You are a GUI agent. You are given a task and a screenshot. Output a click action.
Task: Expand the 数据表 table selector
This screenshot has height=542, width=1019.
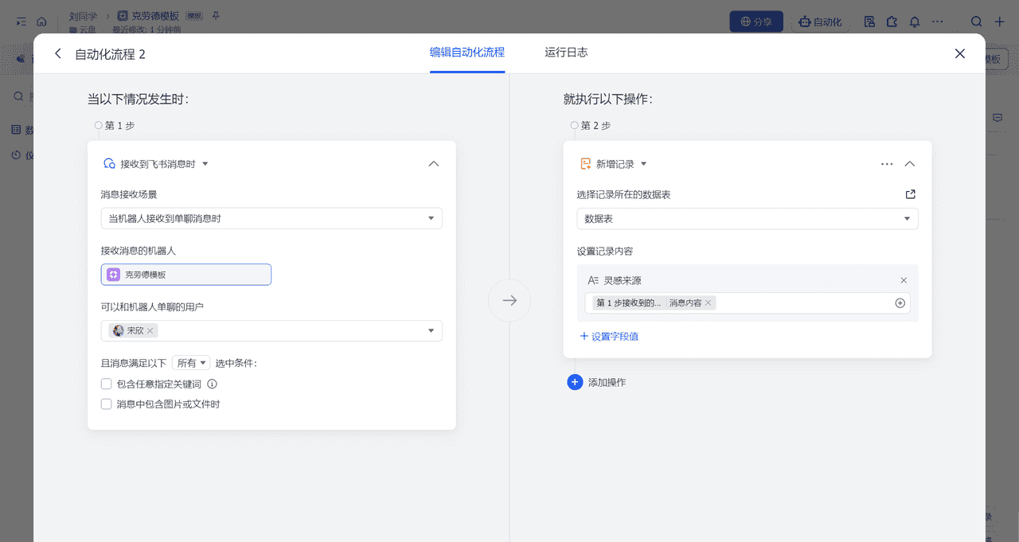(747, 219)
